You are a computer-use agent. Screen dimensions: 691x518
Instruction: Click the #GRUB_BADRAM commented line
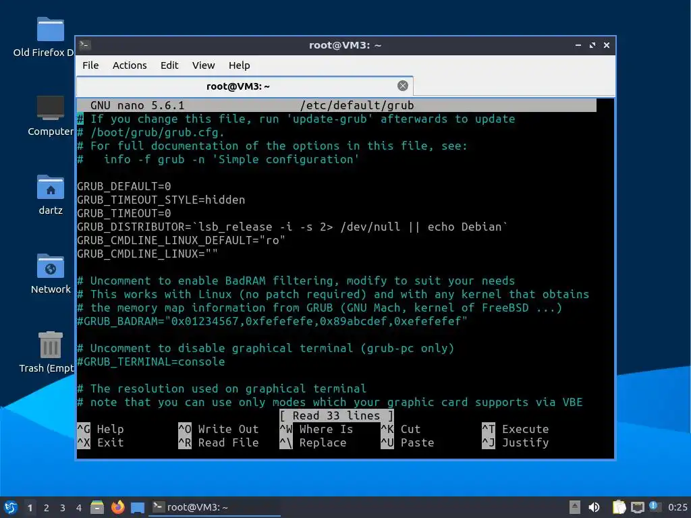point(272,321)
